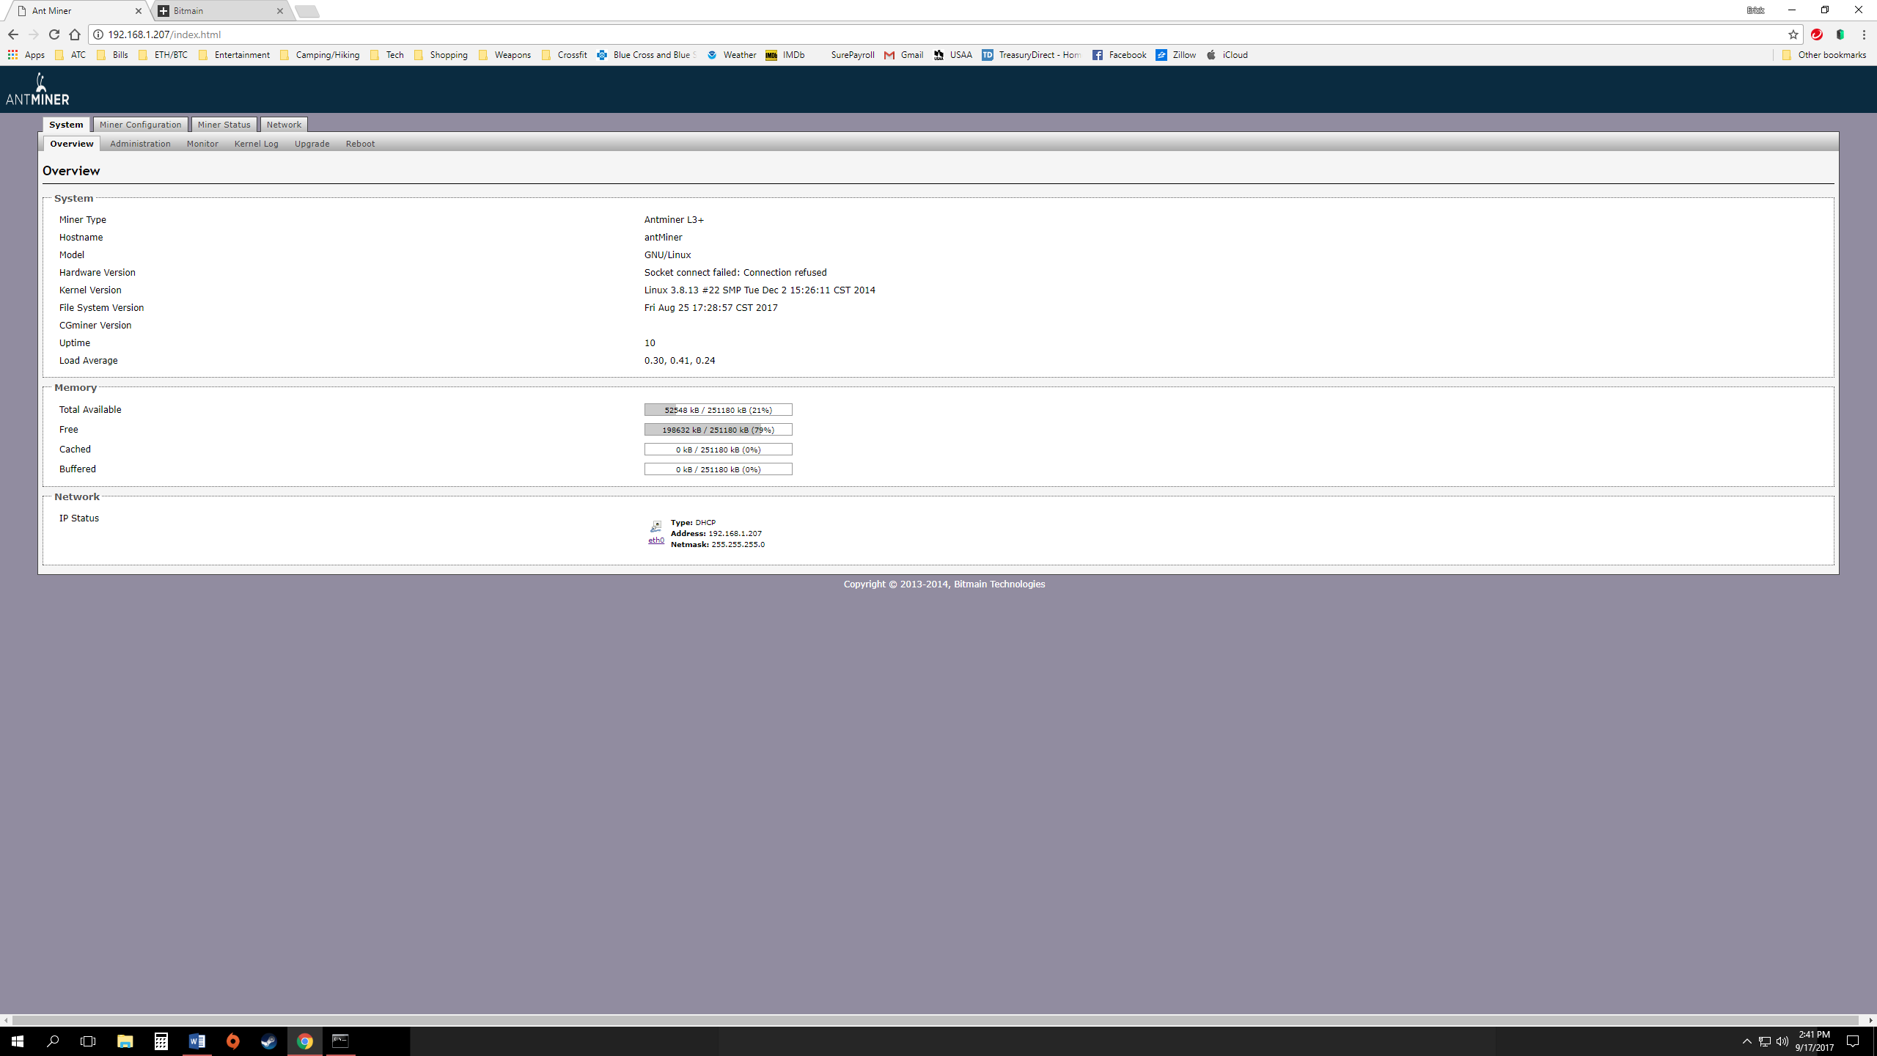
Task: Expand the Weapons bookmarks folder
Action: (x=504, y=55)
